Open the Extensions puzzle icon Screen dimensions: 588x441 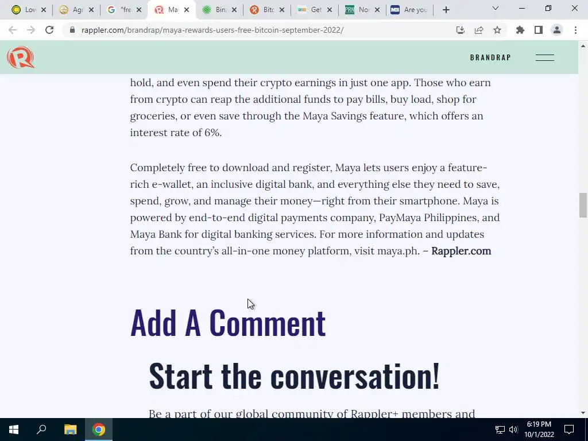(x=520, y=30)
